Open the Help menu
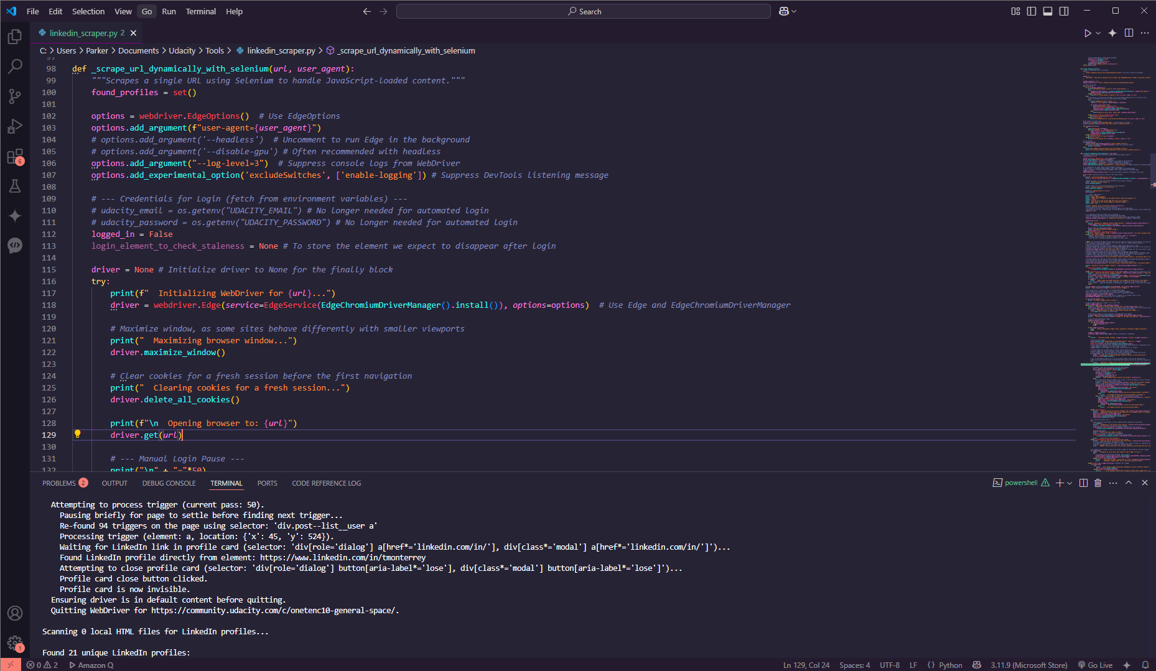 [234, 11]
